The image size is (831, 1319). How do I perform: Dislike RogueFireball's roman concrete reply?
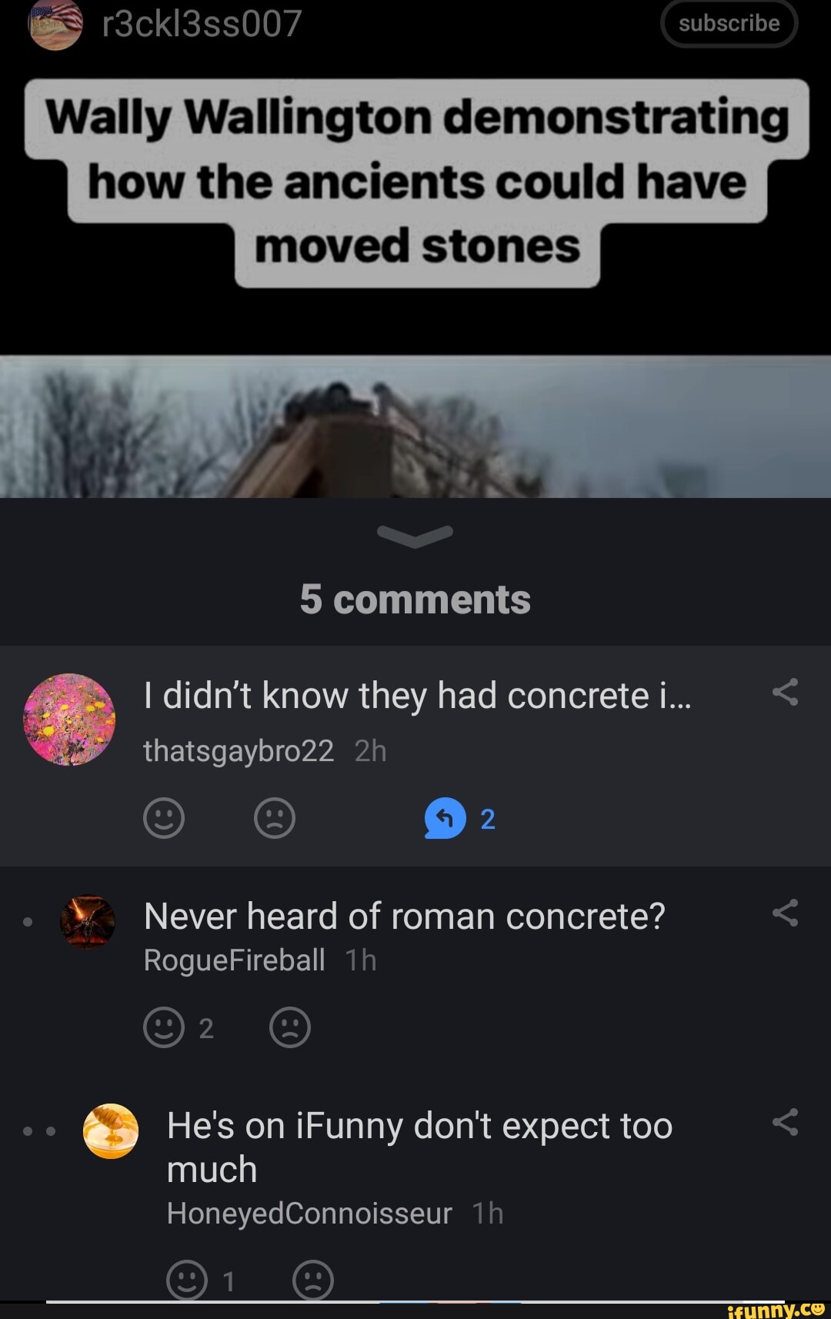tap(290, 1027)
